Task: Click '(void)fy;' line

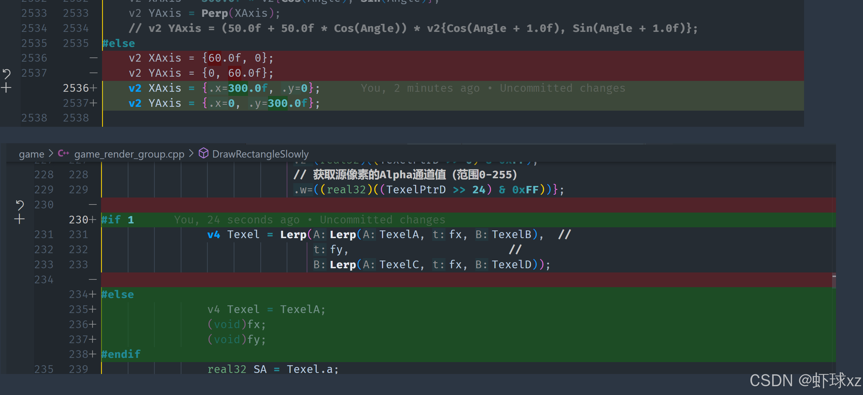Action: coord(237,340)
